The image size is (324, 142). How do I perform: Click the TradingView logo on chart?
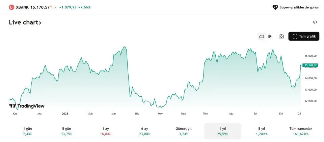27,106
